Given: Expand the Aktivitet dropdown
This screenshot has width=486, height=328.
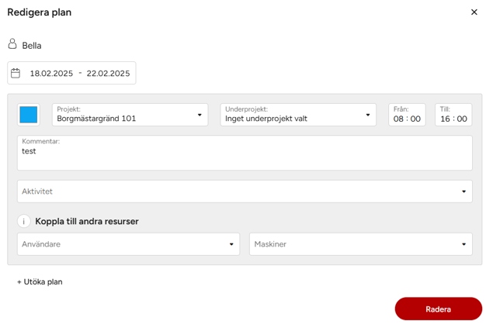Looking at the screenshot, I should [245, 192].
